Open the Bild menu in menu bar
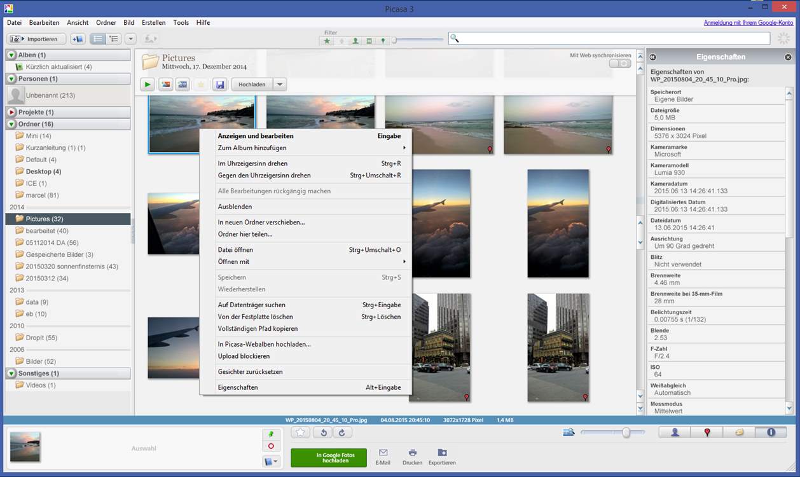The width and height of the screenshot is (800, 477). click(x=129, y=22)
